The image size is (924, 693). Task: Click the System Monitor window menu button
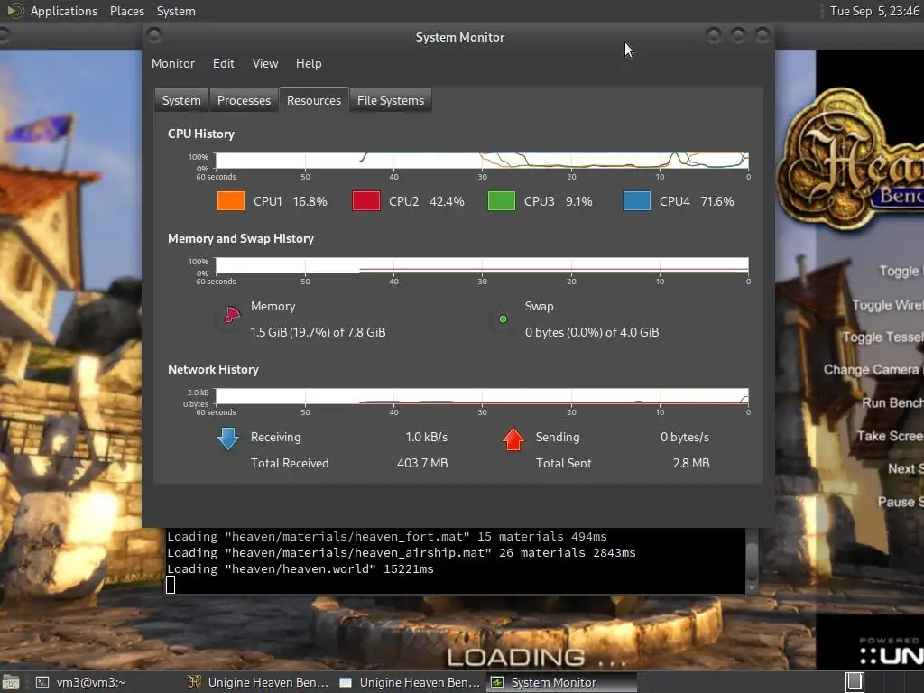pyautogui.click(x=154, y=36)
